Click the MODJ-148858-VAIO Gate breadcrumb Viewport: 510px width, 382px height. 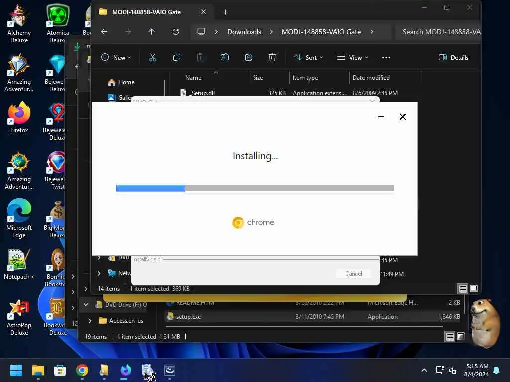pos(321,32)
